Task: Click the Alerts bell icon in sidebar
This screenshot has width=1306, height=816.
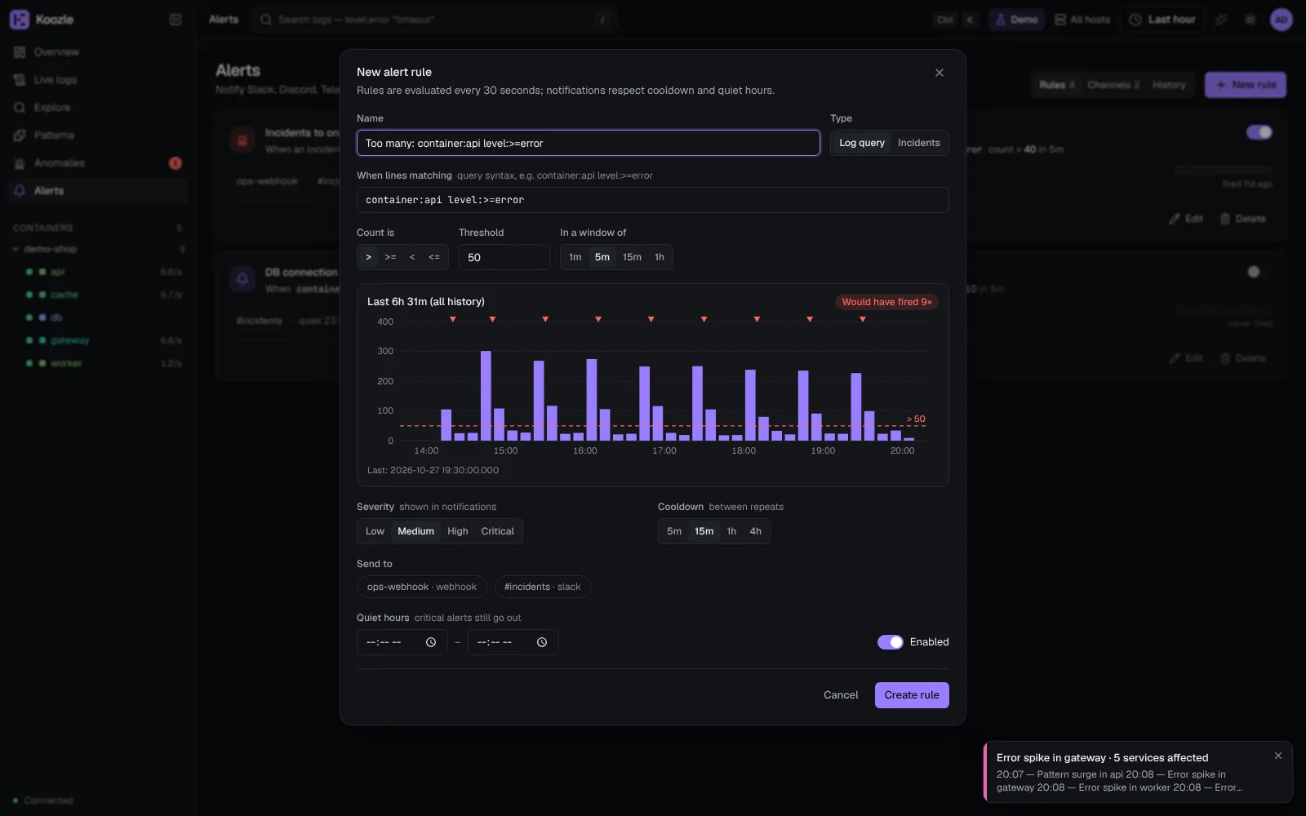Action: (20, 191)
